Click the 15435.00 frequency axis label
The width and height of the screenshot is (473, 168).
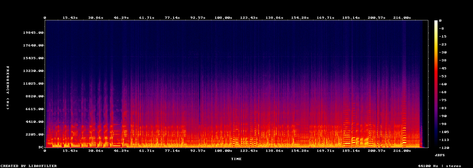[33, 58]
